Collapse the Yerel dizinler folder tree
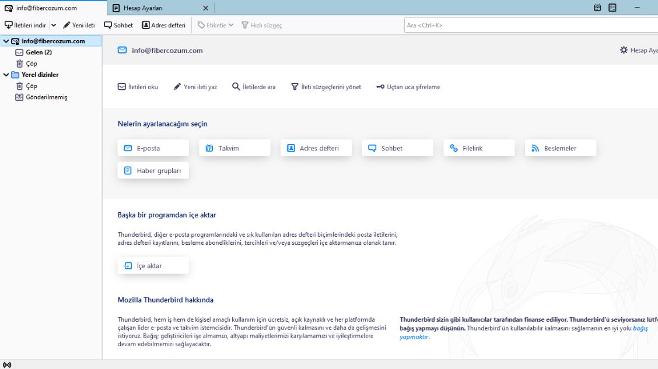Screen dimensions: 658x369 point(6,75)
